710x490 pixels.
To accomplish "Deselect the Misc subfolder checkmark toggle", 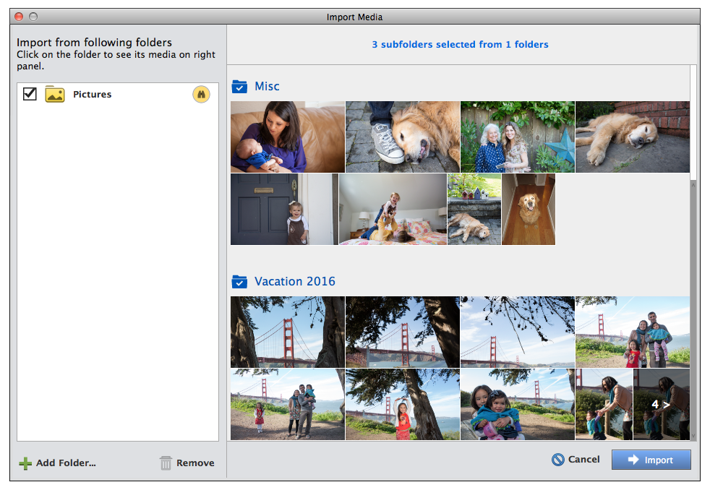I will pyautogui.click(x=239, y=86).
